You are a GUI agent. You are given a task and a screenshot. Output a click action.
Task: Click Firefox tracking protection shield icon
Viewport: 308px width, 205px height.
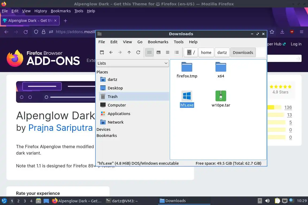36,32
